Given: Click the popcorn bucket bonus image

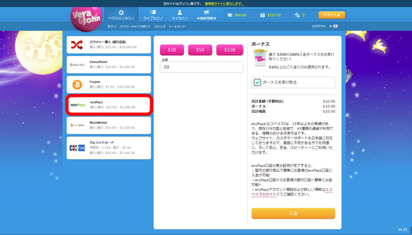Looking at the screenshot, I should tap(260, 58).
